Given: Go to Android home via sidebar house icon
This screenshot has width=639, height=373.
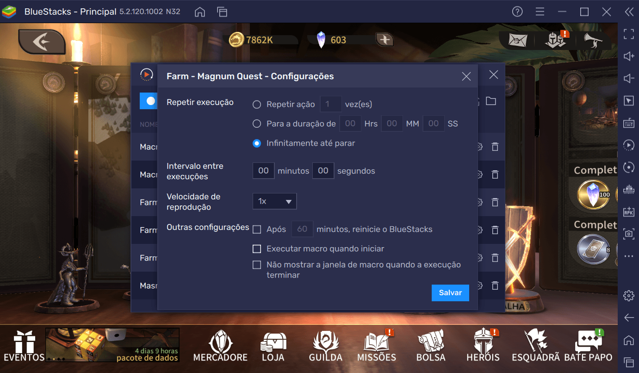Looking at the screenshot, I should pyautogui.click(x=628, y=340).
